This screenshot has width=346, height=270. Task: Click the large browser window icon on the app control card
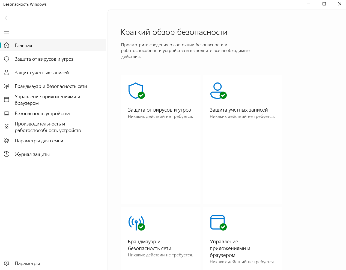218,223
